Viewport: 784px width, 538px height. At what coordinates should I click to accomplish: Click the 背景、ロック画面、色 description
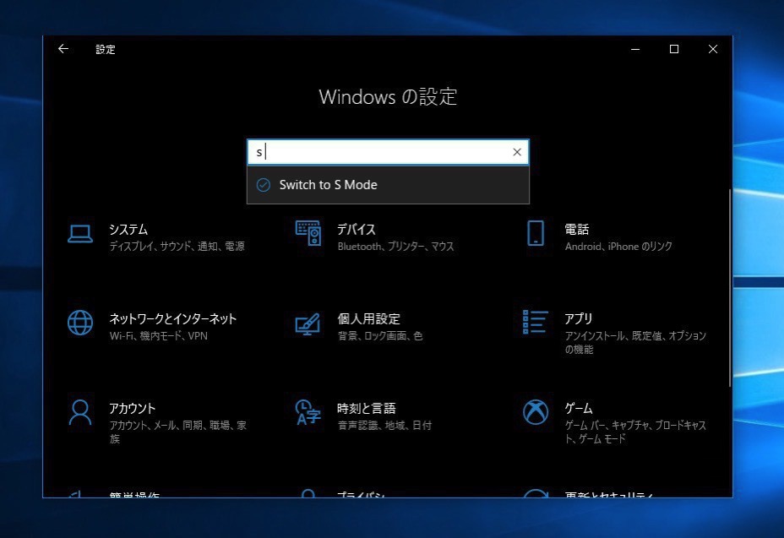pyautogui.click(x=380, y=335)
